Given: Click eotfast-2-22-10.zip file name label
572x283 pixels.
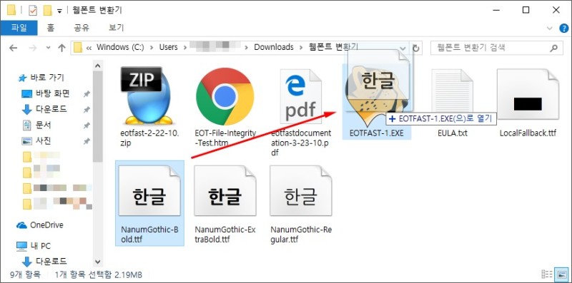Looking at the screenshot, I should click(149, 138).
